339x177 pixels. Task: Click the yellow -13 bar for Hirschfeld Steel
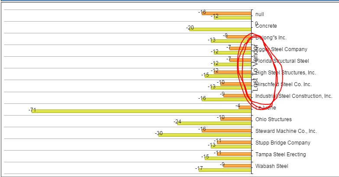[231, 88]
